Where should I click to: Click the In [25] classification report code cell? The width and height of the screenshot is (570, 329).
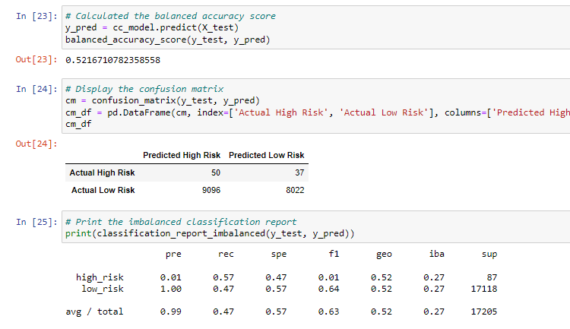coord(316,227)
